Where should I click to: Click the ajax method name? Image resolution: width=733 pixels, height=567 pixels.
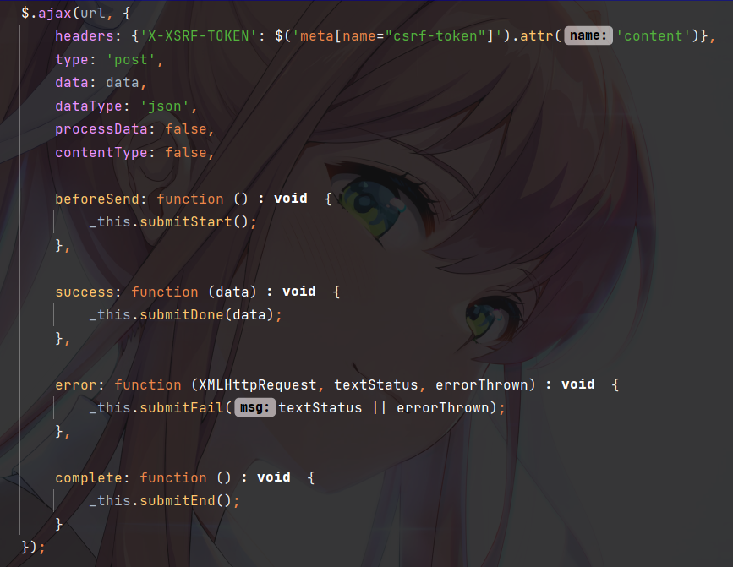55,13
